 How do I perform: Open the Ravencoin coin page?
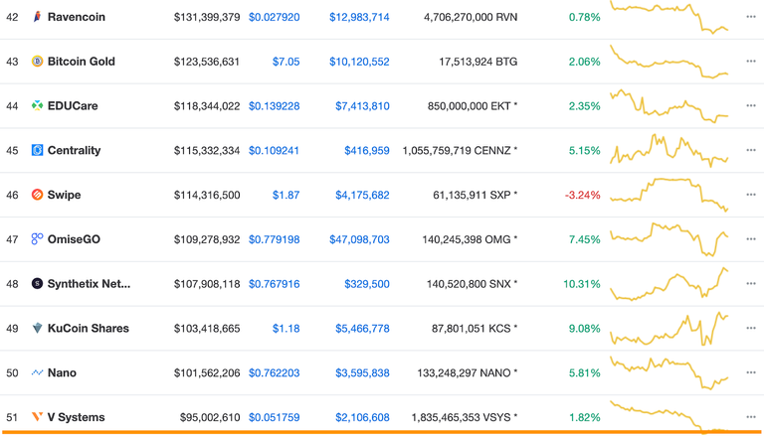(76, 17)
